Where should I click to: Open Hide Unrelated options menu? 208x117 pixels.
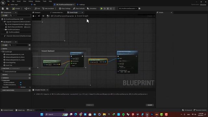point(56,8)
